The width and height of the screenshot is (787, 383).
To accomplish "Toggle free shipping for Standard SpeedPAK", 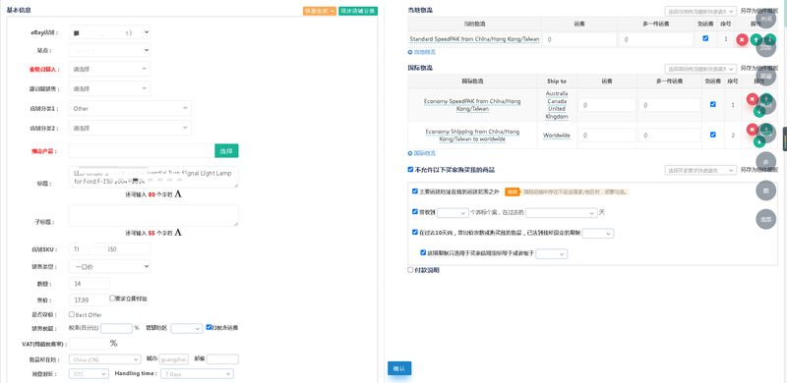I will click(x=705, y=38).
